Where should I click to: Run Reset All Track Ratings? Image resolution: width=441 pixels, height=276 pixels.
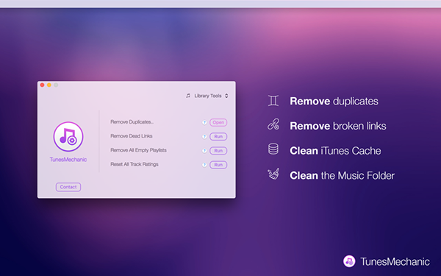[218, 165]
